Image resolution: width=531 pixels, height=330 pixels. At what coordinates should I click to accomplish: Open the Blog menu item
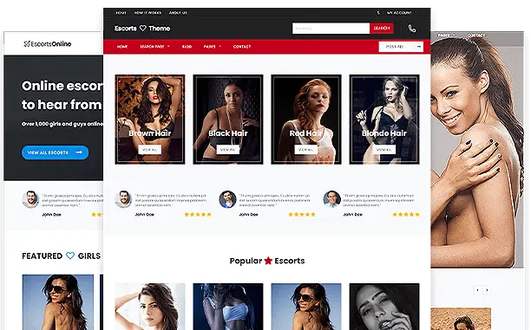coord(187,47)
